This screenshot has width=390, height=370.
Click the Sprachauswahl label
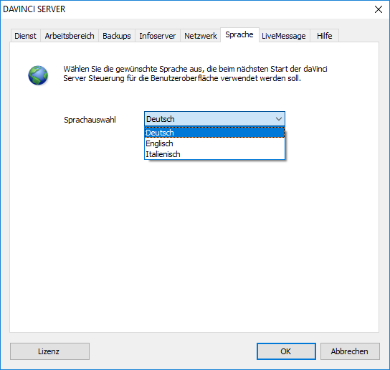[90, 120]
